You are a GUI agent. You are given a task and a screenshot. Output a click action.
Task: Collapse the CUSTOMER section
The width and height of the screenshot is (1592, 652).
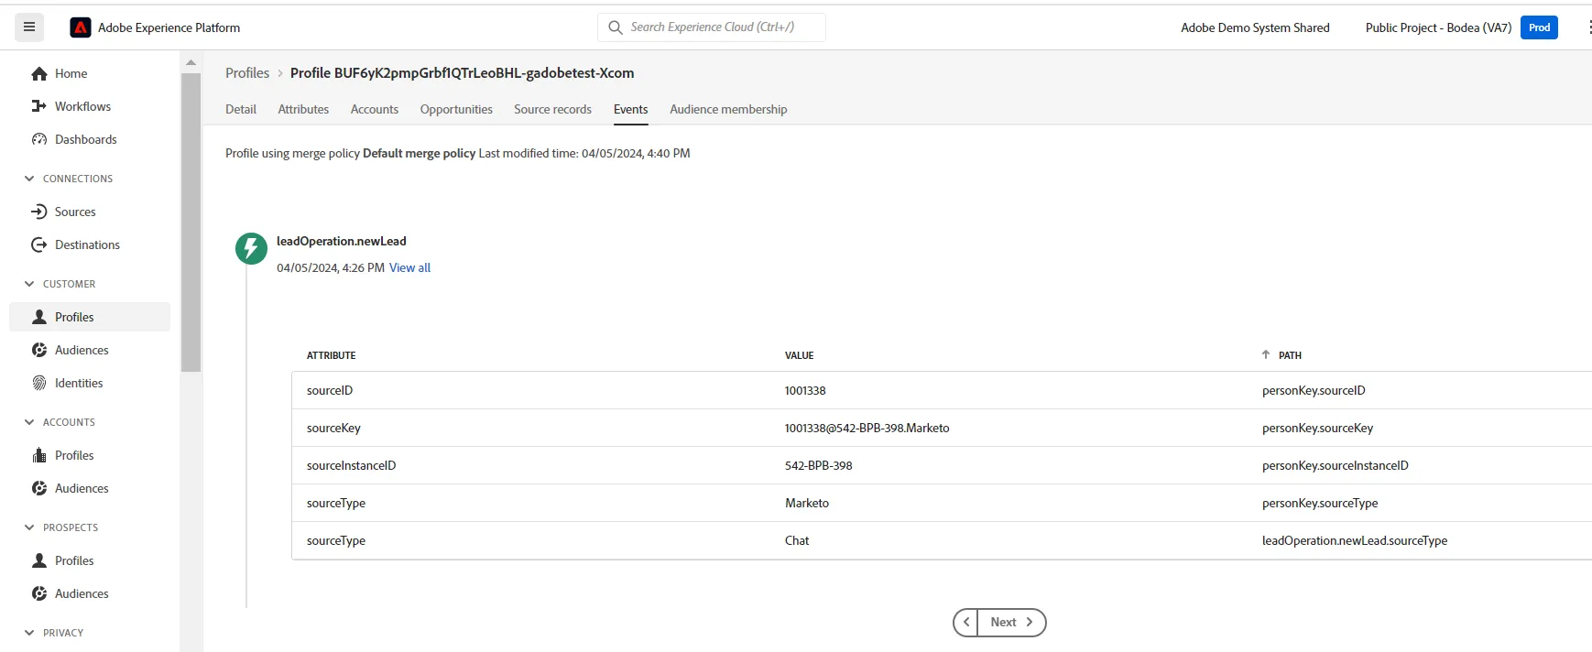29,284
